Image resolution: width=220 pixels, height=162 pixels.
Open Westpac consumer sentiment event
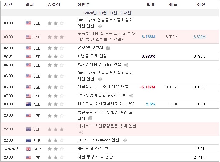106,104
